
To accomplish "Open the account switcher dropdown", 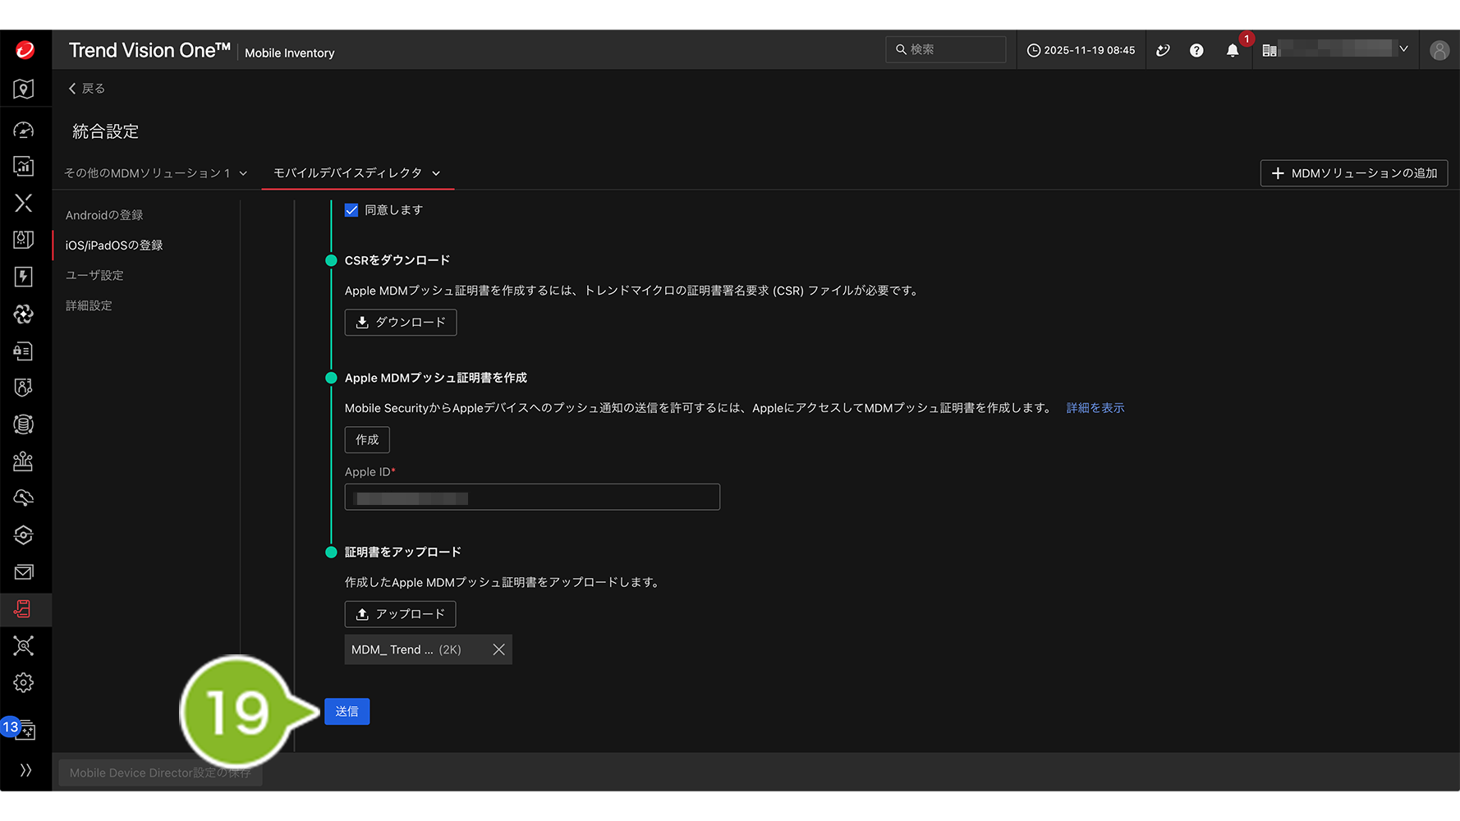I will [1403, 50].
